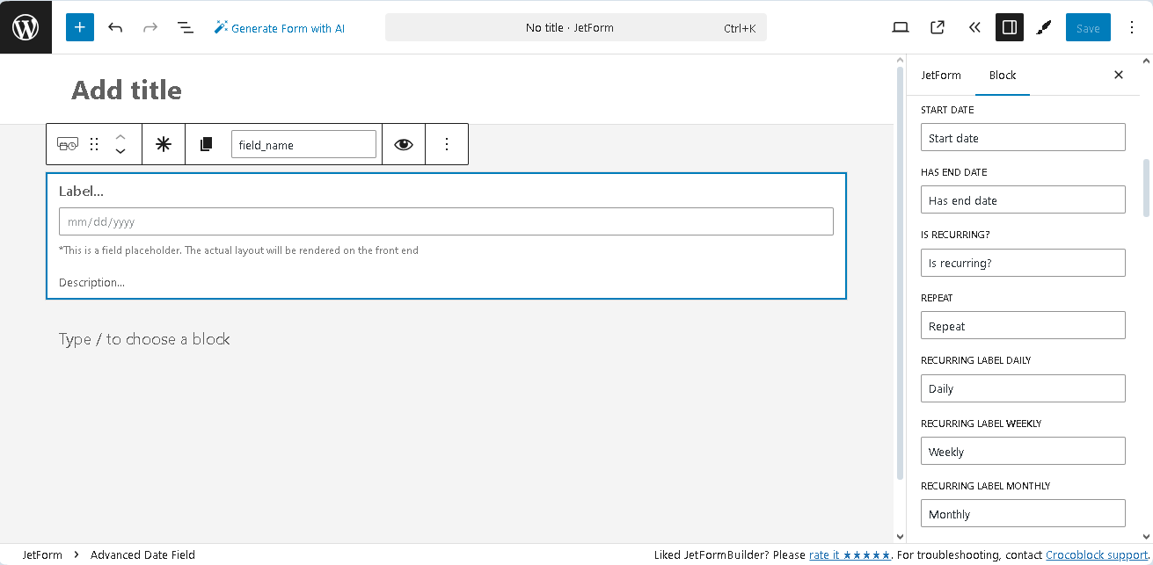Viewport: 1153px width, 565px height.
Task: Open block options with the three-dot menu
Action: (447, 143)
